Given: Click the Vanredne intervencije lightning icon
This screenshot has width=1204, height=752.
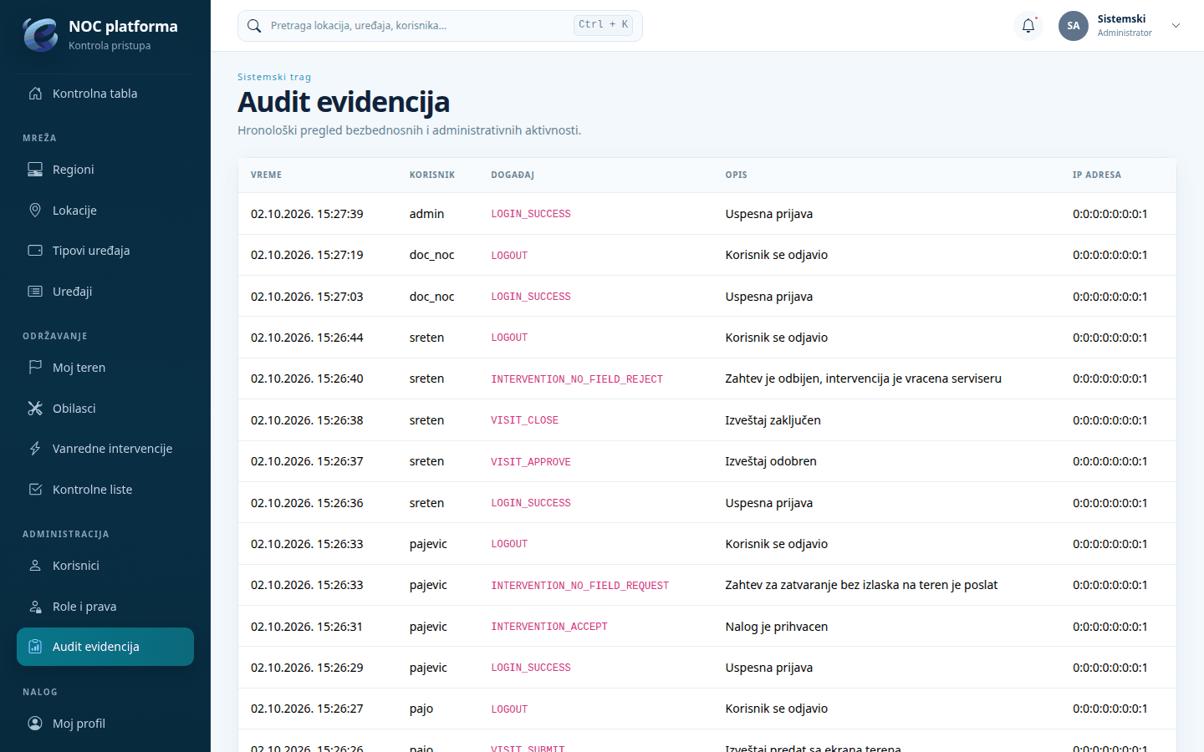Looking at the screenshot, I should (35, 449).
